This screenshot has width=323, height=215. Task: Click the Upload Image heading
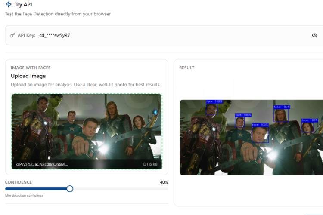click(28, 76)
